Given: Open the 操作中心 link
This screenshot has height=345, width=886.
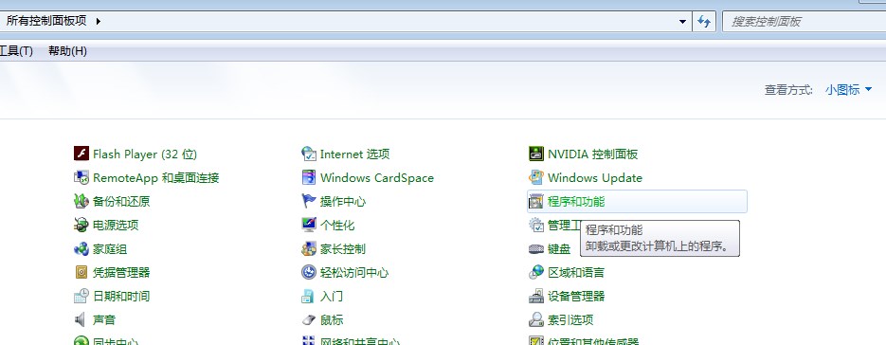Looking at the screenshot, I should [343, 201].
